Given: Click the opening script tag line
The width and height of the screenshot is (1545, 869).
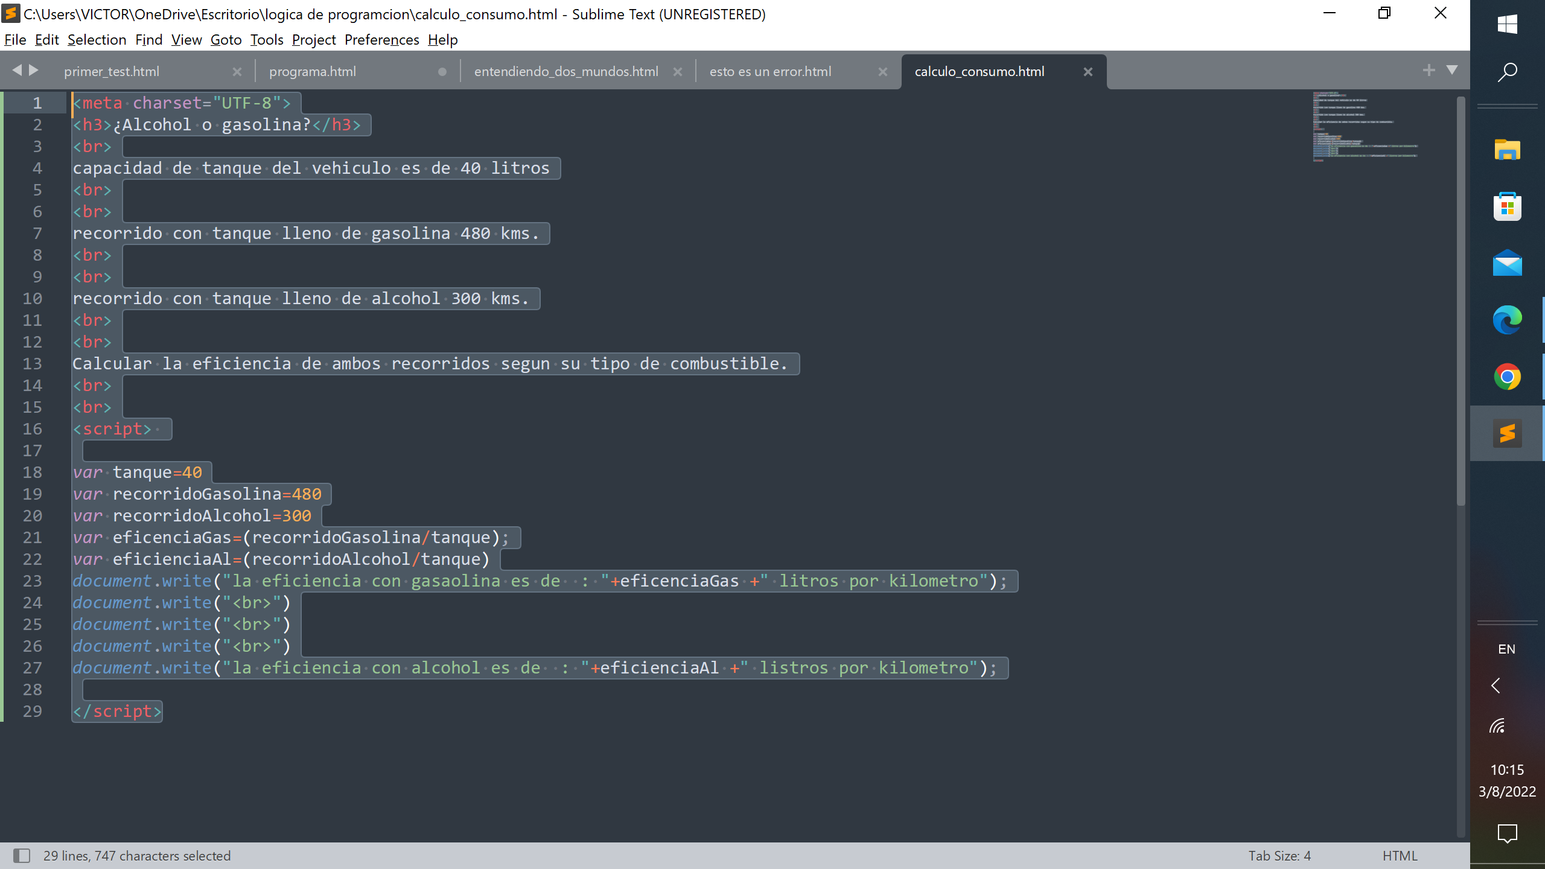Looking at the screenshot, I should 112,429.
